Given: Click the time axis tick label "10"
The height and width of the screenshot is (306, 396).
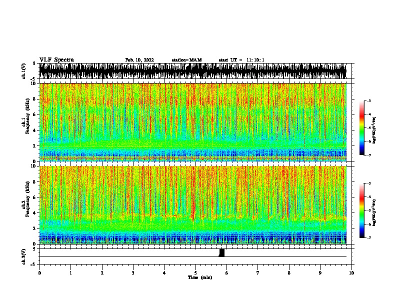Looking at the screenshot, I should click(351, 273).
